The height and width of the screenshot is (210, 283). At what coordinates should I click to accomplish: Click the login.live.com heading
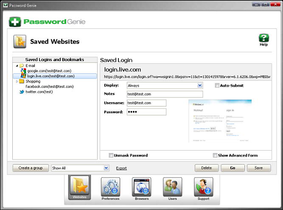pyautogui.click(x=123, y=69)
